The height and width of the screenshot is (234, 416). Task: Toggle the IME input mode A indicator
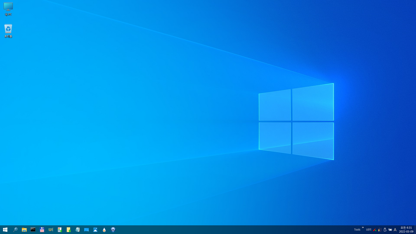click(x=395, y=230)
